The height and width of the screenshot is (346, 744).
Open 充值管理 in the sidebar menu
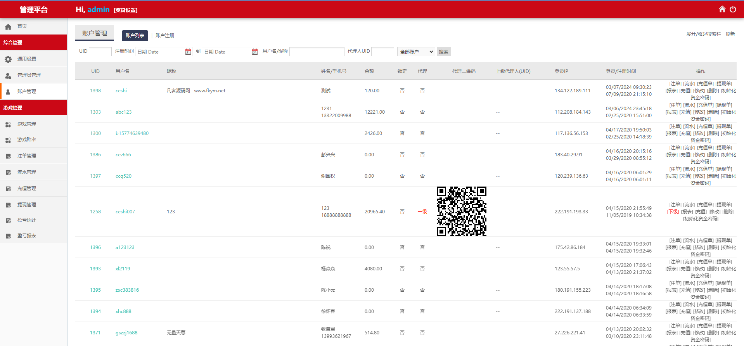[27, 189]
